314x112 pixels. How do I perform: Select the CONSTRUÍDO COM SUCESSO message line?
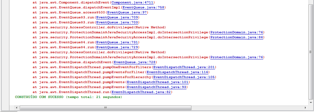coord(69,97)
